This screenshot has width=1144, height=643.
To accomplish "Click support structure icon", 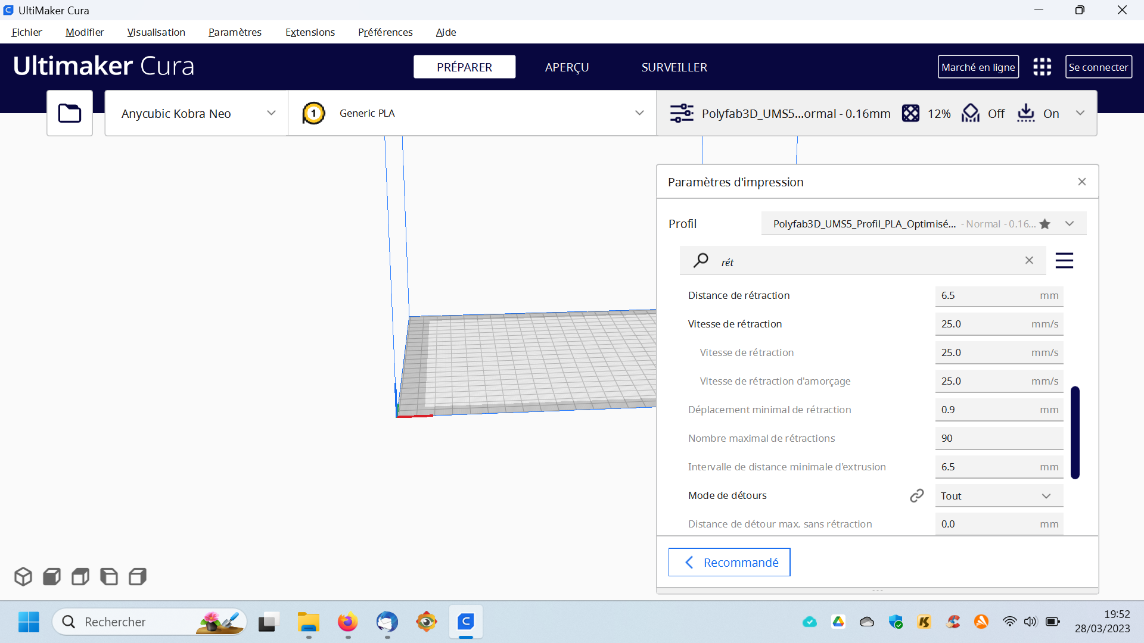I will point(971,113).
